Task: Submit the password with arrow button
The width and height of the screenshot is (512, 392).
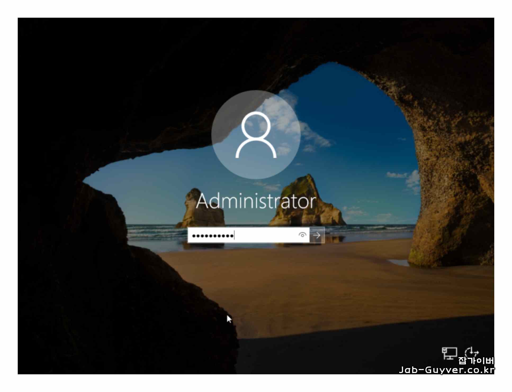Action: click(317, 235)
